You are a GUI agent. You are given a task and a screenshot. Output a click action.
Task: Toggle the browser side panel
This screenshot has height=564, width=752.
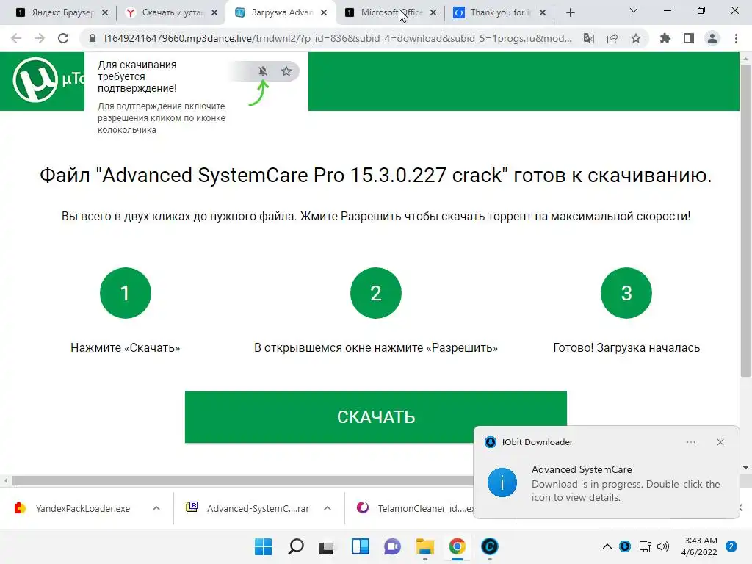click(689, 38)
